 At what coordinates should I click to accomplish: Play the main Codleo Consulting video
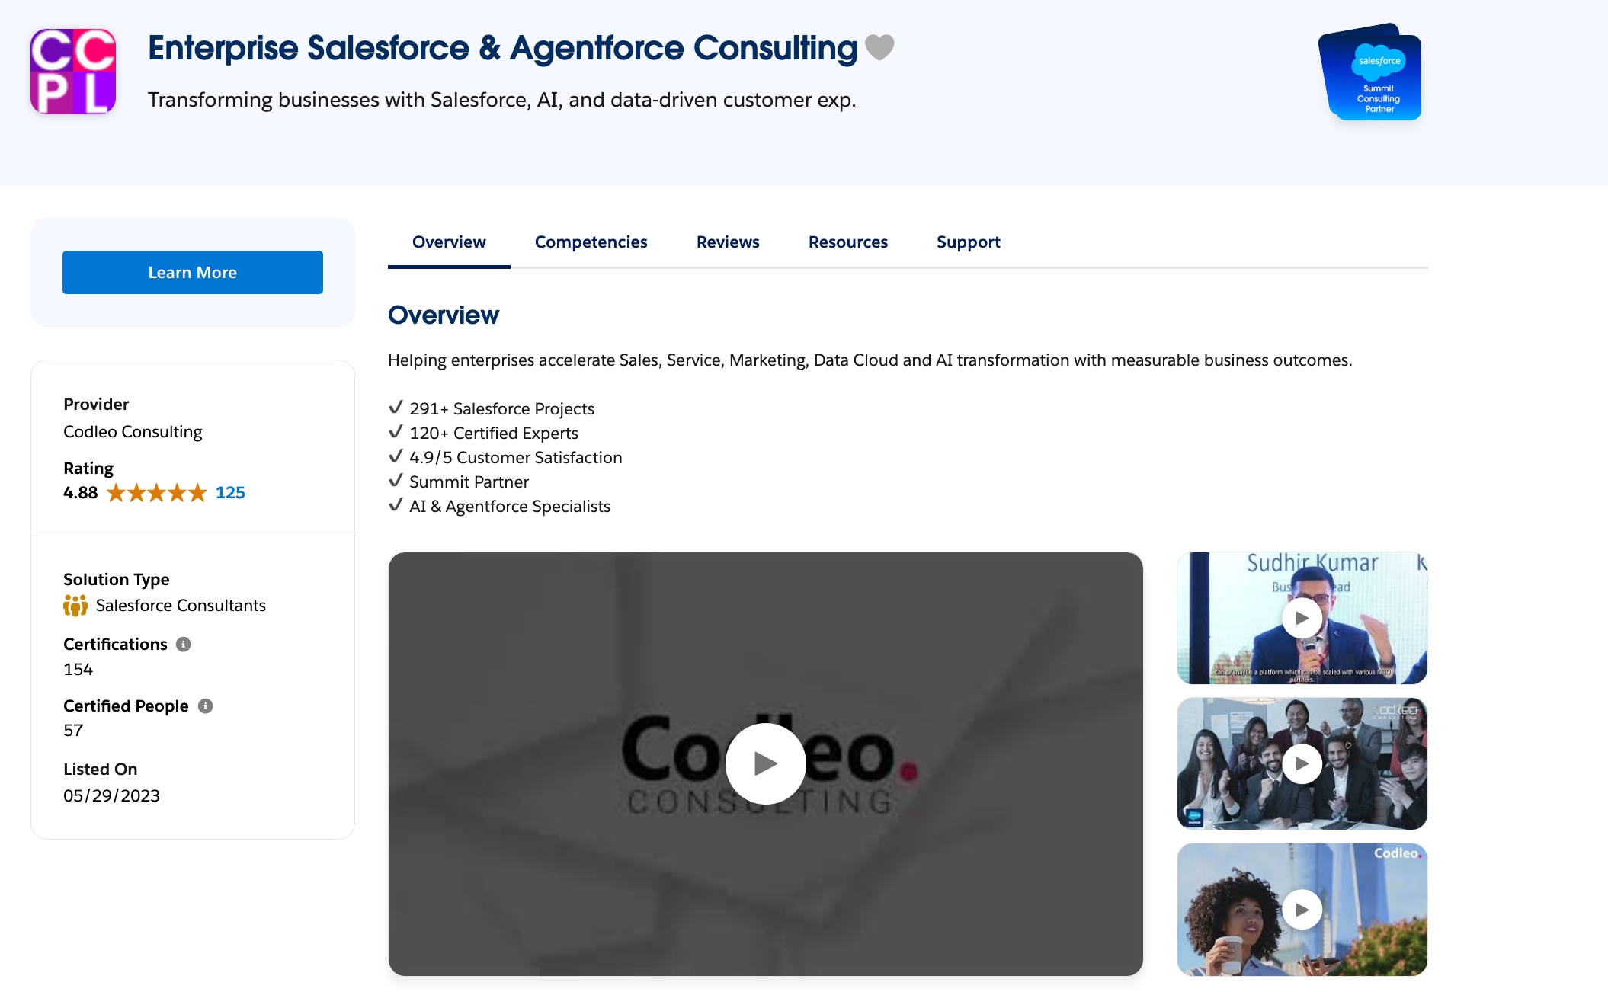click(x=765, y=763)
